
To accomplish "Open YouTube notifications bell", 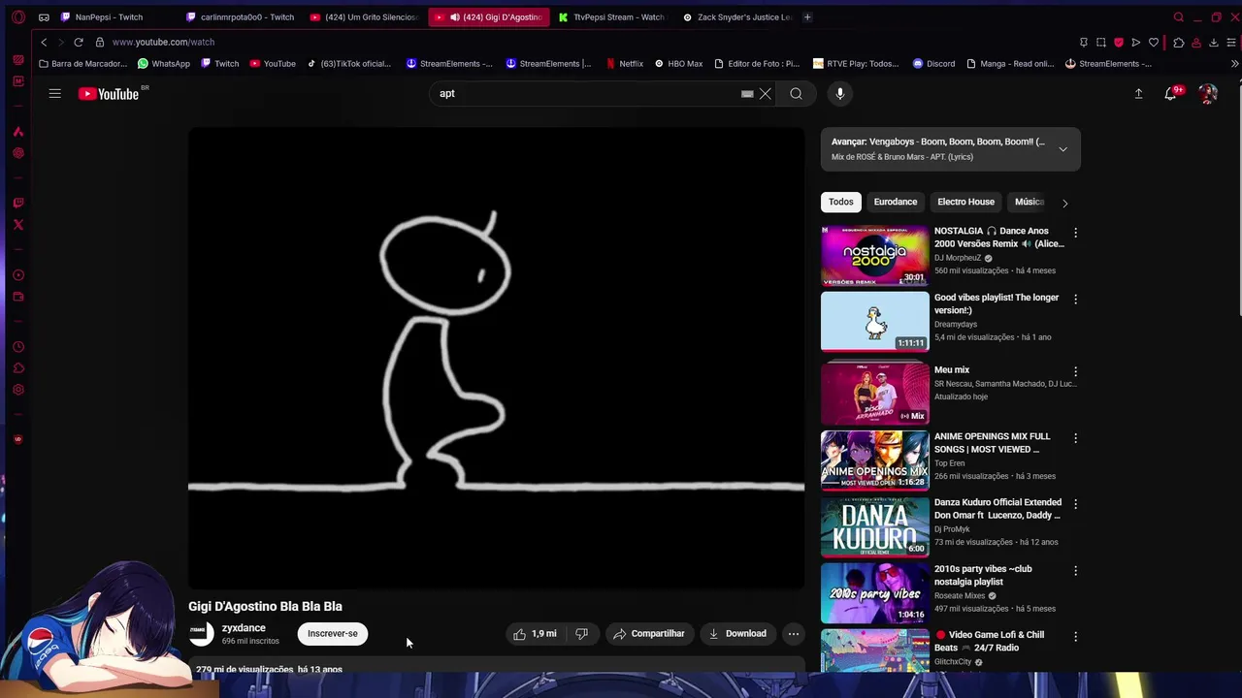I will pyautogui.click(x=1171, y=94).
